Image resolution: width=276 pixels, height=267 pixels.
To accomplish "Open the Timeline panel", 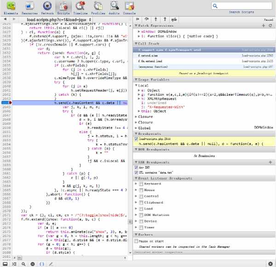I will pyautogui.click(x=80, y=8).
